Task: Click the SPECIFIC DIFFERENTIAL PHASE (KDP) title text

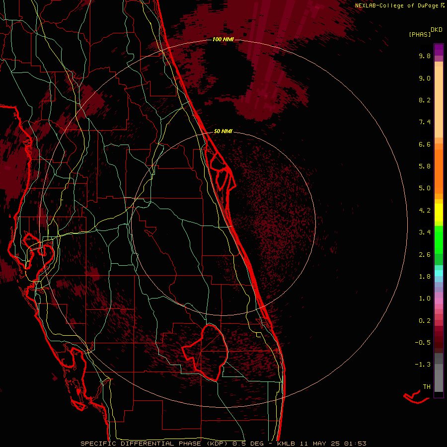Action: click(x=155, y=444)
